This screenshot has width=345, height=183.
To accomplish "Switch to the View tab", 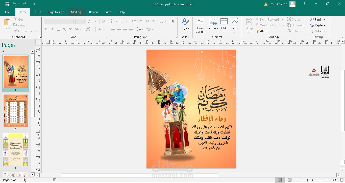I will click(x=108, y=12).
